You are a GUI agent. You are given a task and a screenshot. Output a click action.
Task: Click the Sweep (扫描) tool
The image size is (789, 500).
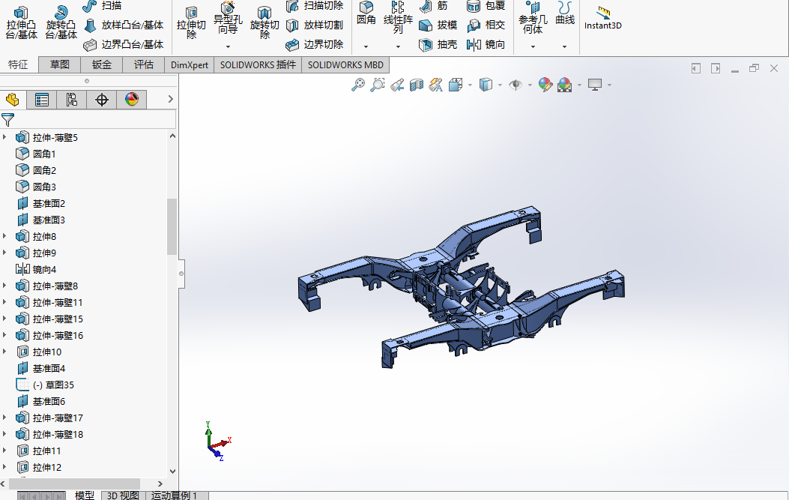(x=102, y=5)
